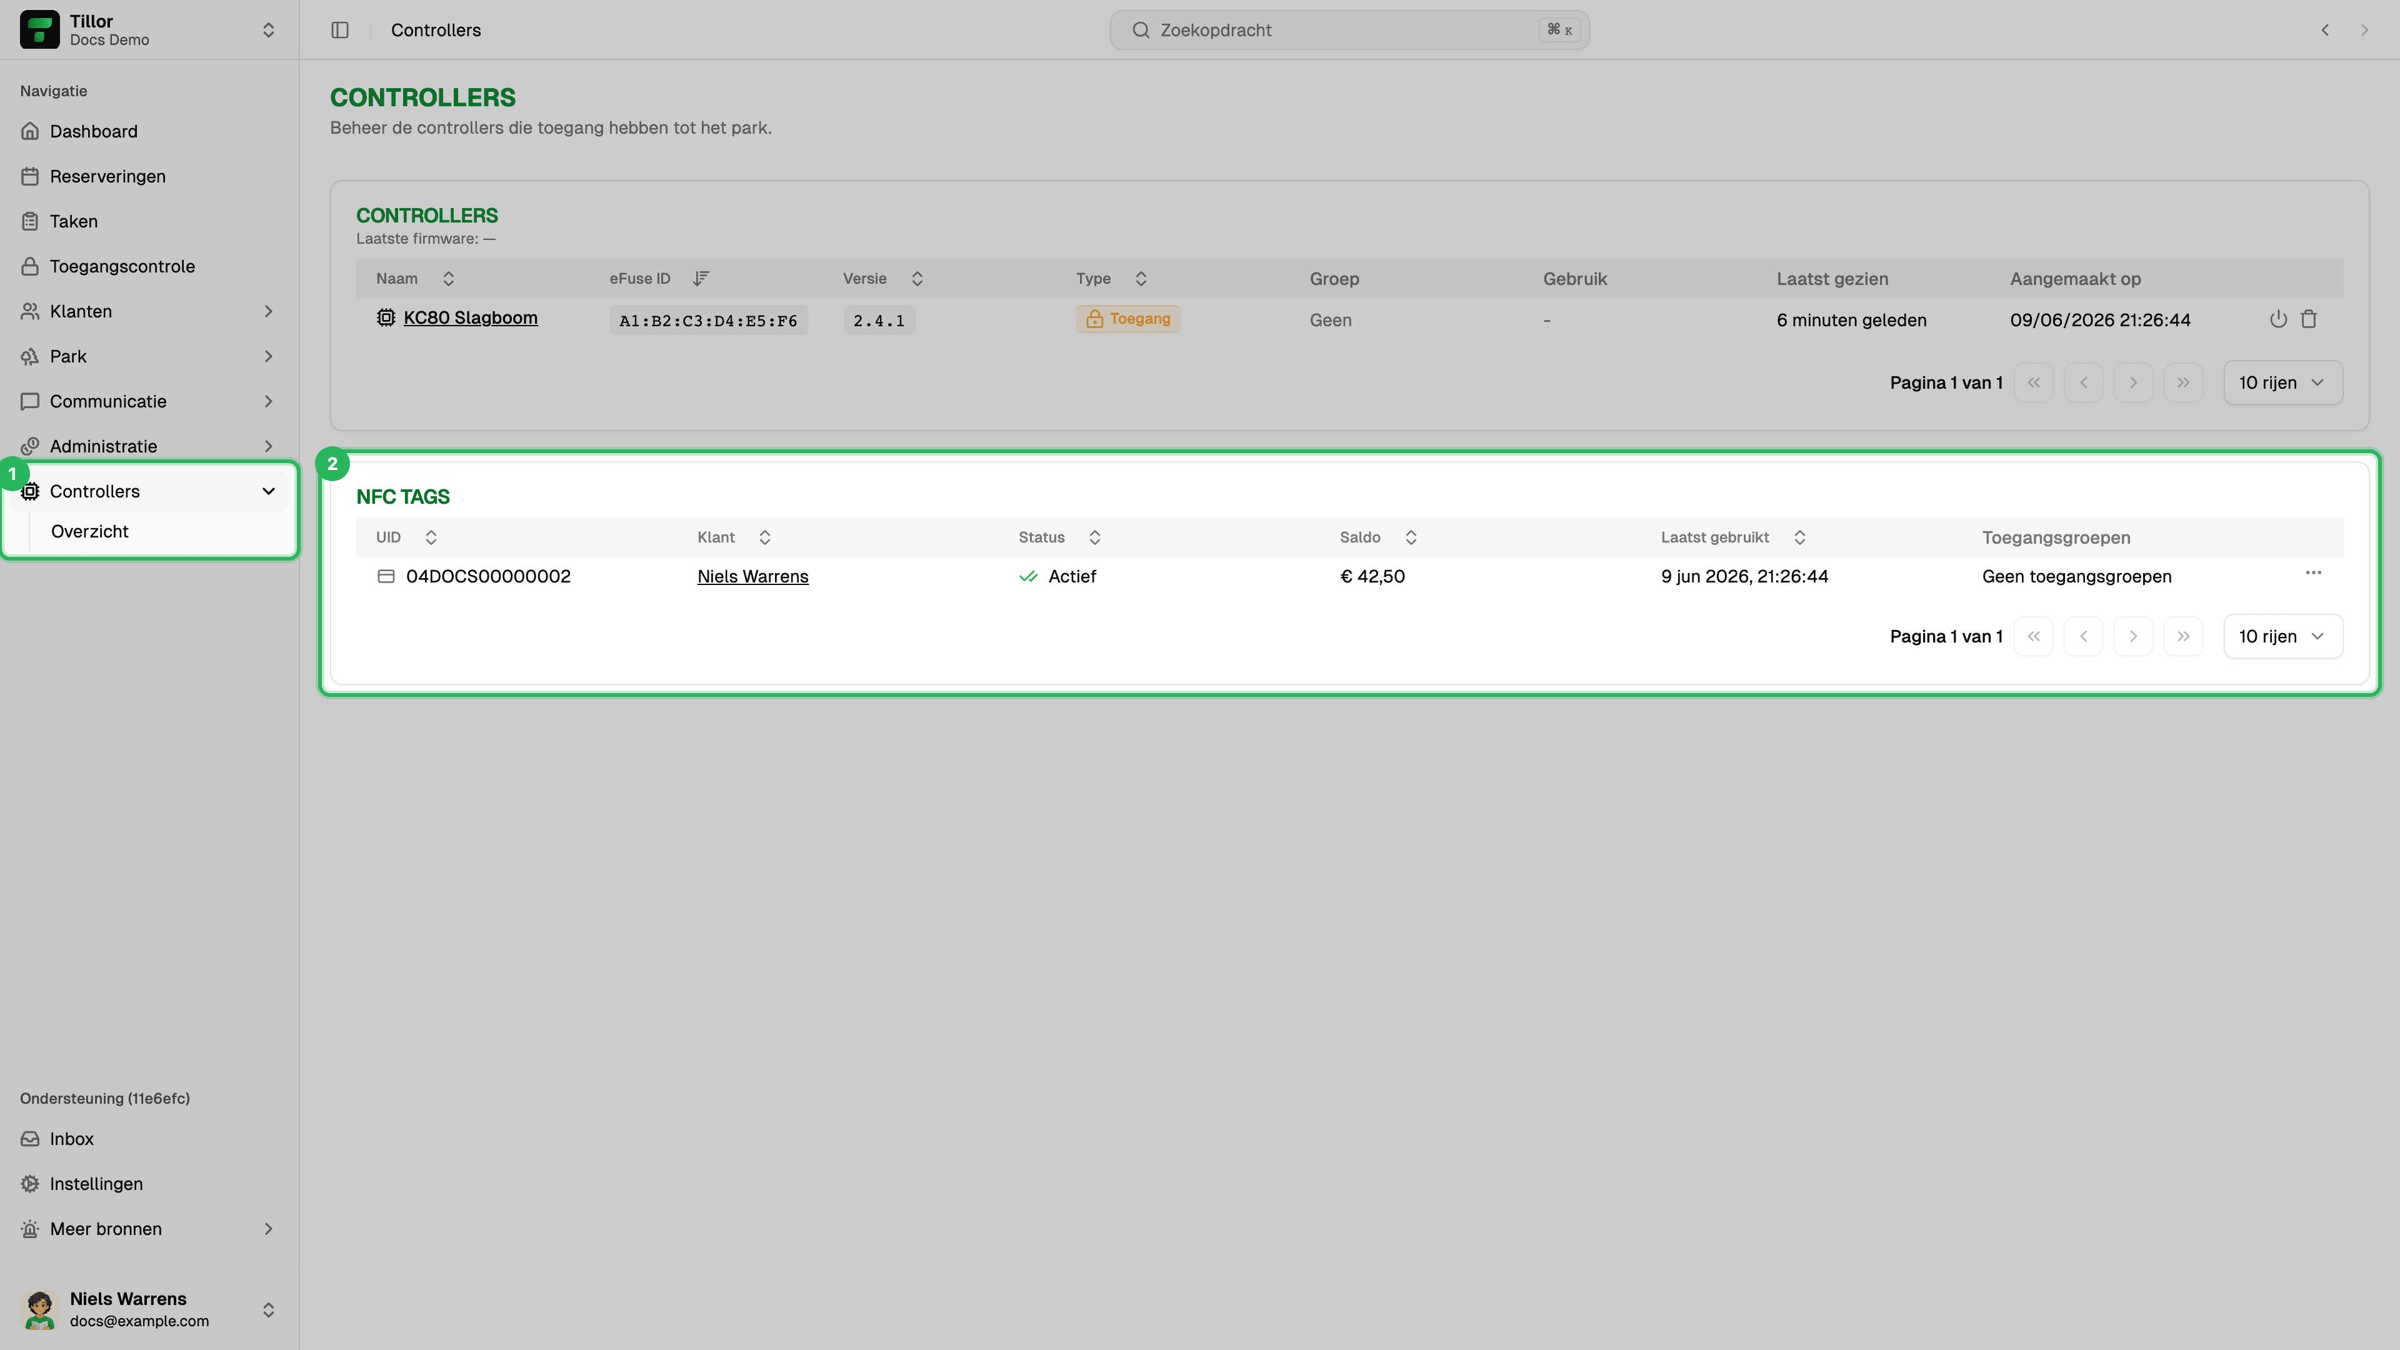
Task: Click the KC80 Slagboom chip icon
Action: [x=386, y=317]
